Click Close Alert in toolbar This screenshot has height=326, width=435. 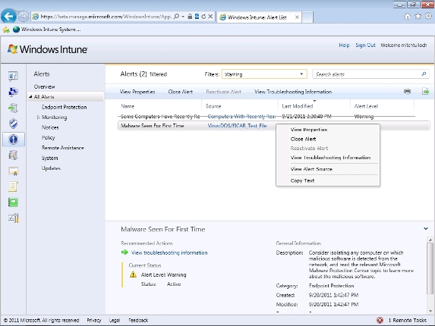(x=181, y=92)
